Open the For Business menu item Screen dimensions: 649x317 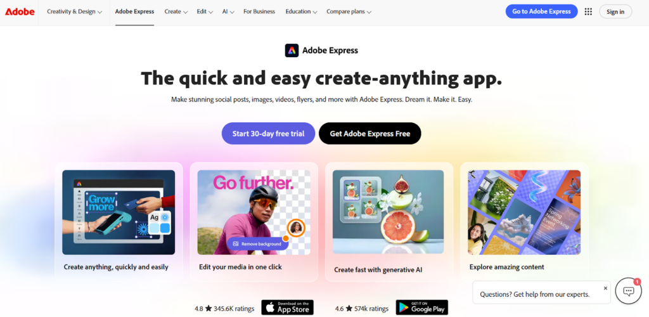click(259, 11)
